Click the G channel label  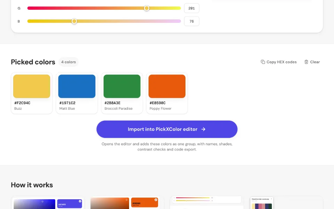(x=19, y=8)
